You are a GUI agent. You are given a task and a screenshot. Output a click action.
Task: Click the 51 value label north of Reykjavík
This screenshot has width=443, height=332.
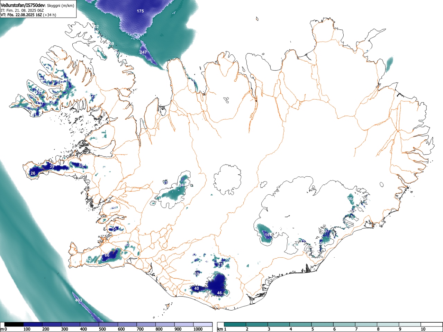click(x=115, y=229)
